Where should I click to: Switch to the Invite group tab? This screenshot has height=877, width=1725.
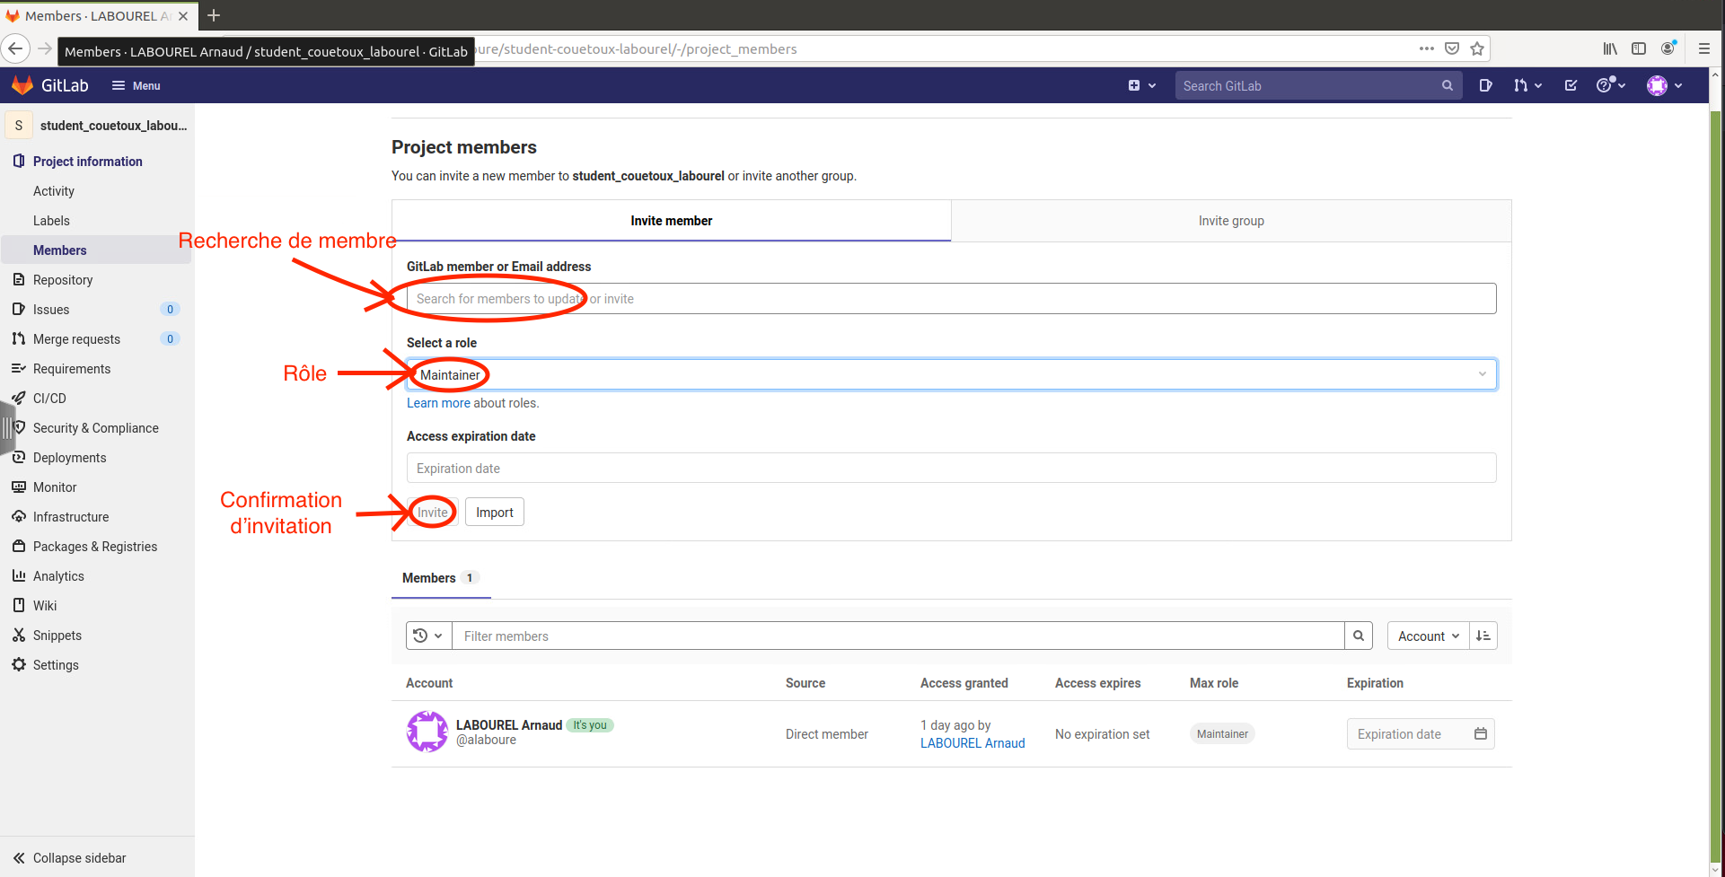1230,221
